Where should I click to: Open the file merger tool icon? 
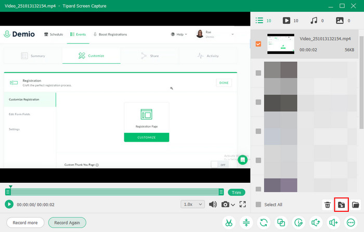(281, 223)
